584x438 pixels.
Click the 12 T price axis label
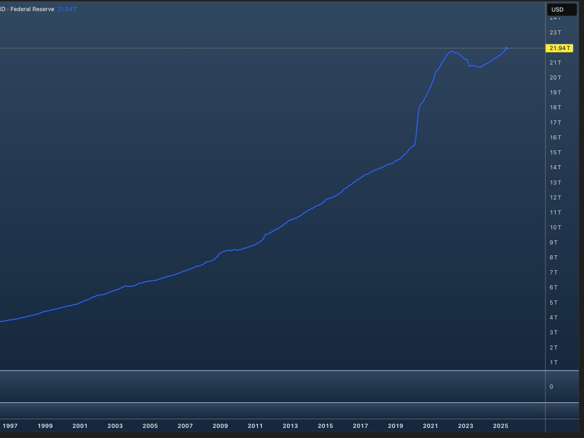click(x=555, y=197)
